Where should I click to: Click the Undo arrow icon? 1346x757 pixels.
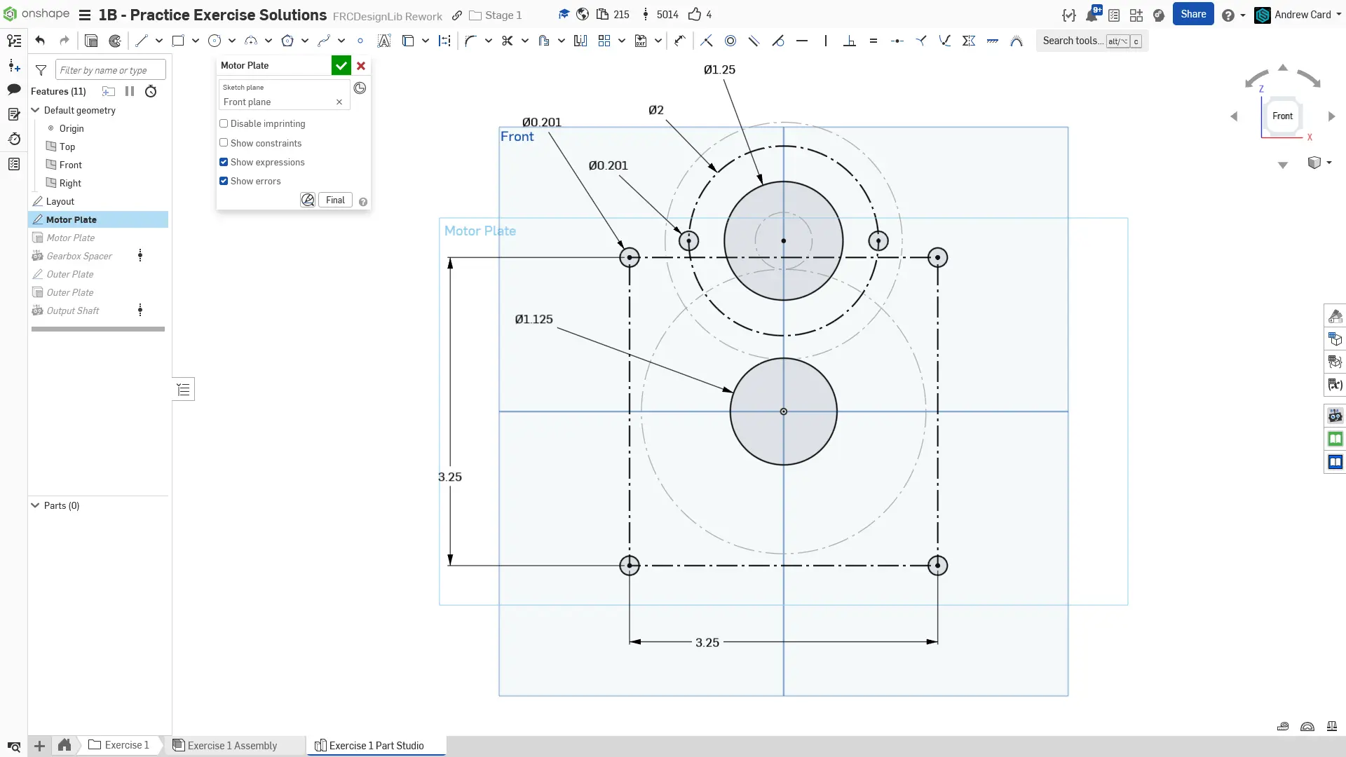pyautogui.click(x=40, y=41)
